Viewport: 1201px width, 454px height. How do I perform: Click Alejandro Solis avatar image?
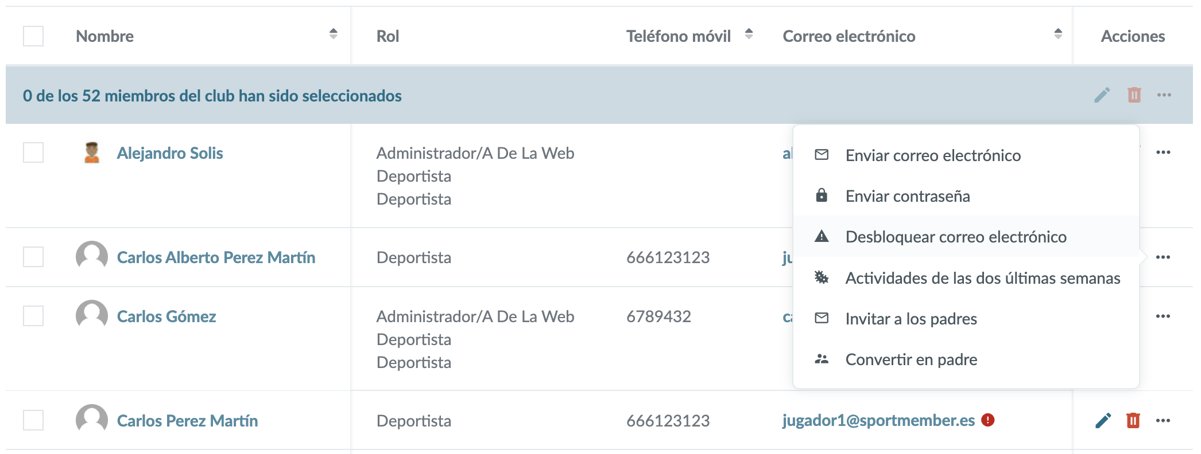(92, 152)
